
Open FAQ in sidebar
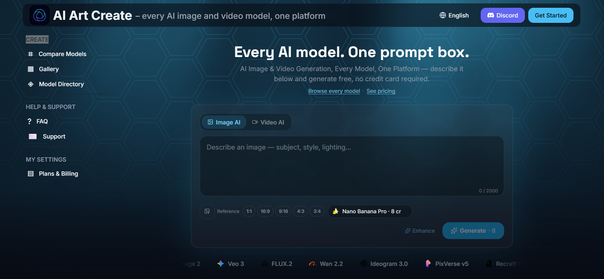click(x=42, y=121)
